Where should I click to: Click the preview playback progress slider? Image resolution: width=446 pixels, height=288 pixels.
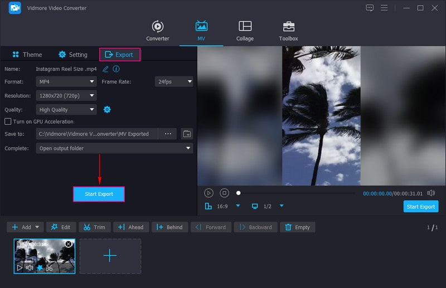click(297, 193)
